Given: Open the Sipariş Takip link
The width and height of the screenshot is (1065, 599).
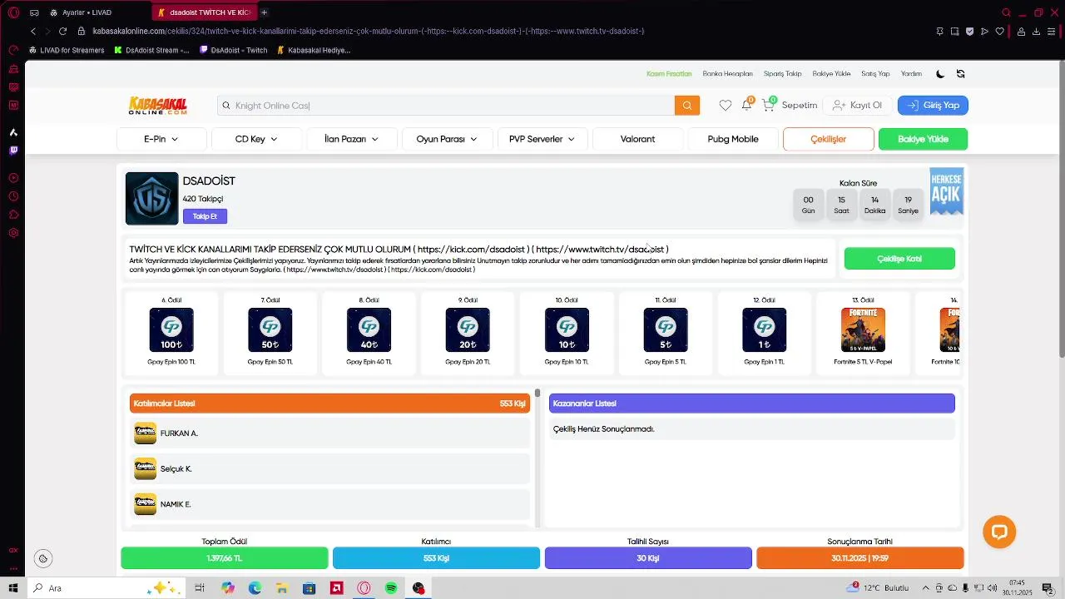Looking at the screenshot, I should tap(782, 74).
